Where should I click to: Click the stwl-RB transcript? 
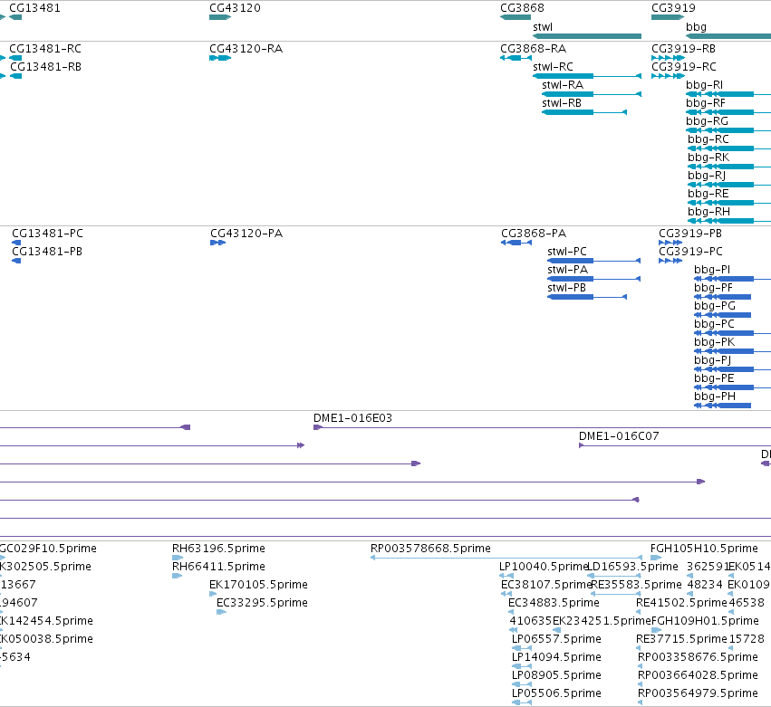tap(562, 103)
